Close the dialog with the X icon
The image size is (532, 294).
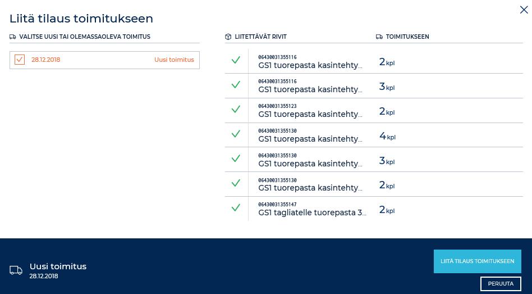[x=524, y=10]
